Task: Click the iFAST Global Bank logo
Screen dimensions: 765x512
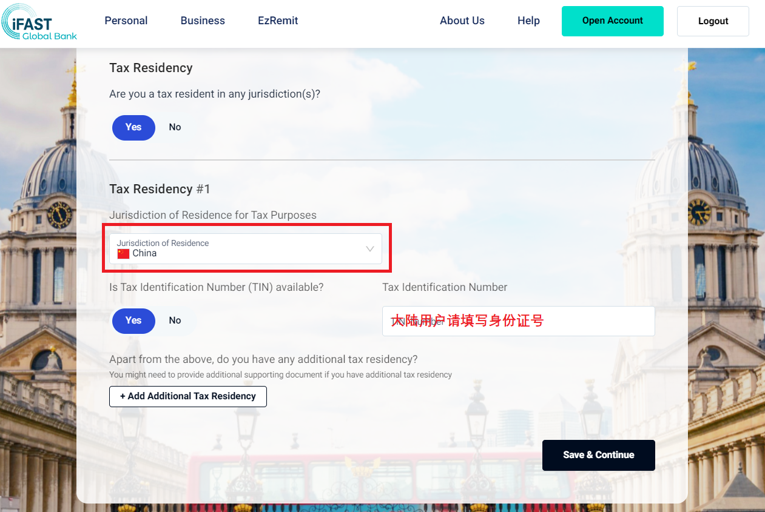Action: (39, 22)
